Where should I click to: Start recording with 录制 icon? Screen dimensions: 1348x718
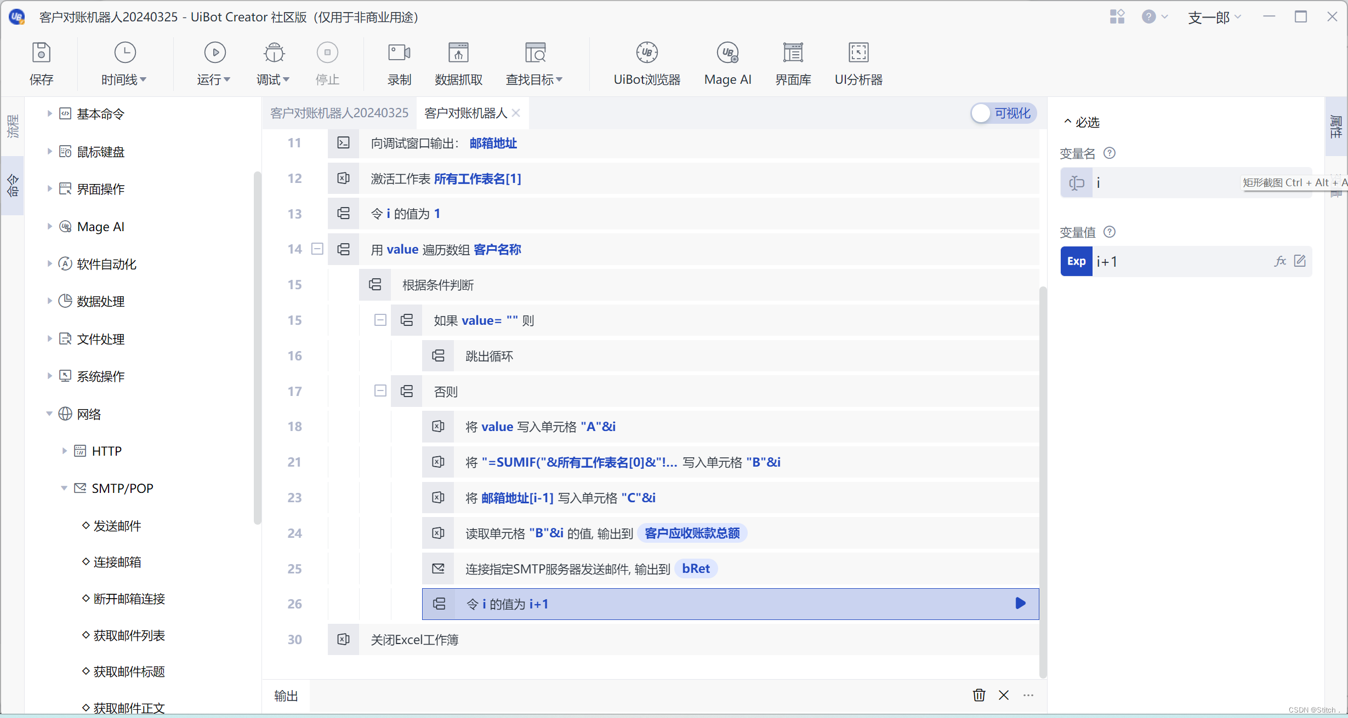pos(399,53)
